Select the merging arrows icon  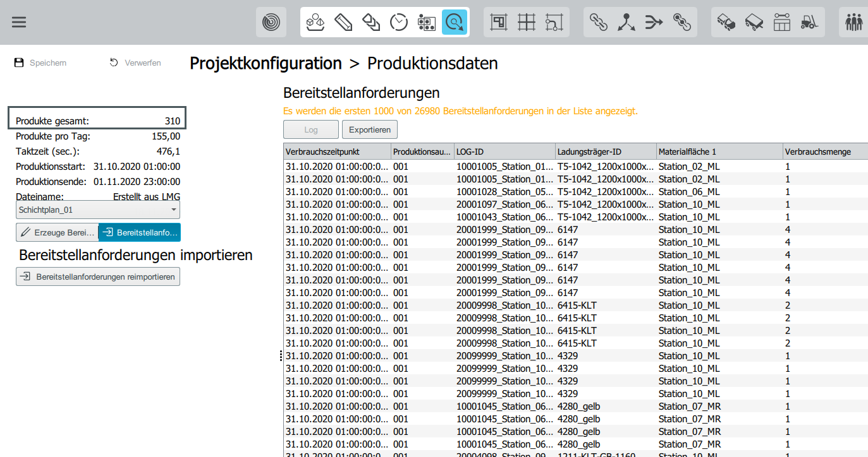click(653, 23)
